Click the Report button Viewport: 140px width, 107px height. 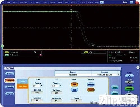pos(10,94)
